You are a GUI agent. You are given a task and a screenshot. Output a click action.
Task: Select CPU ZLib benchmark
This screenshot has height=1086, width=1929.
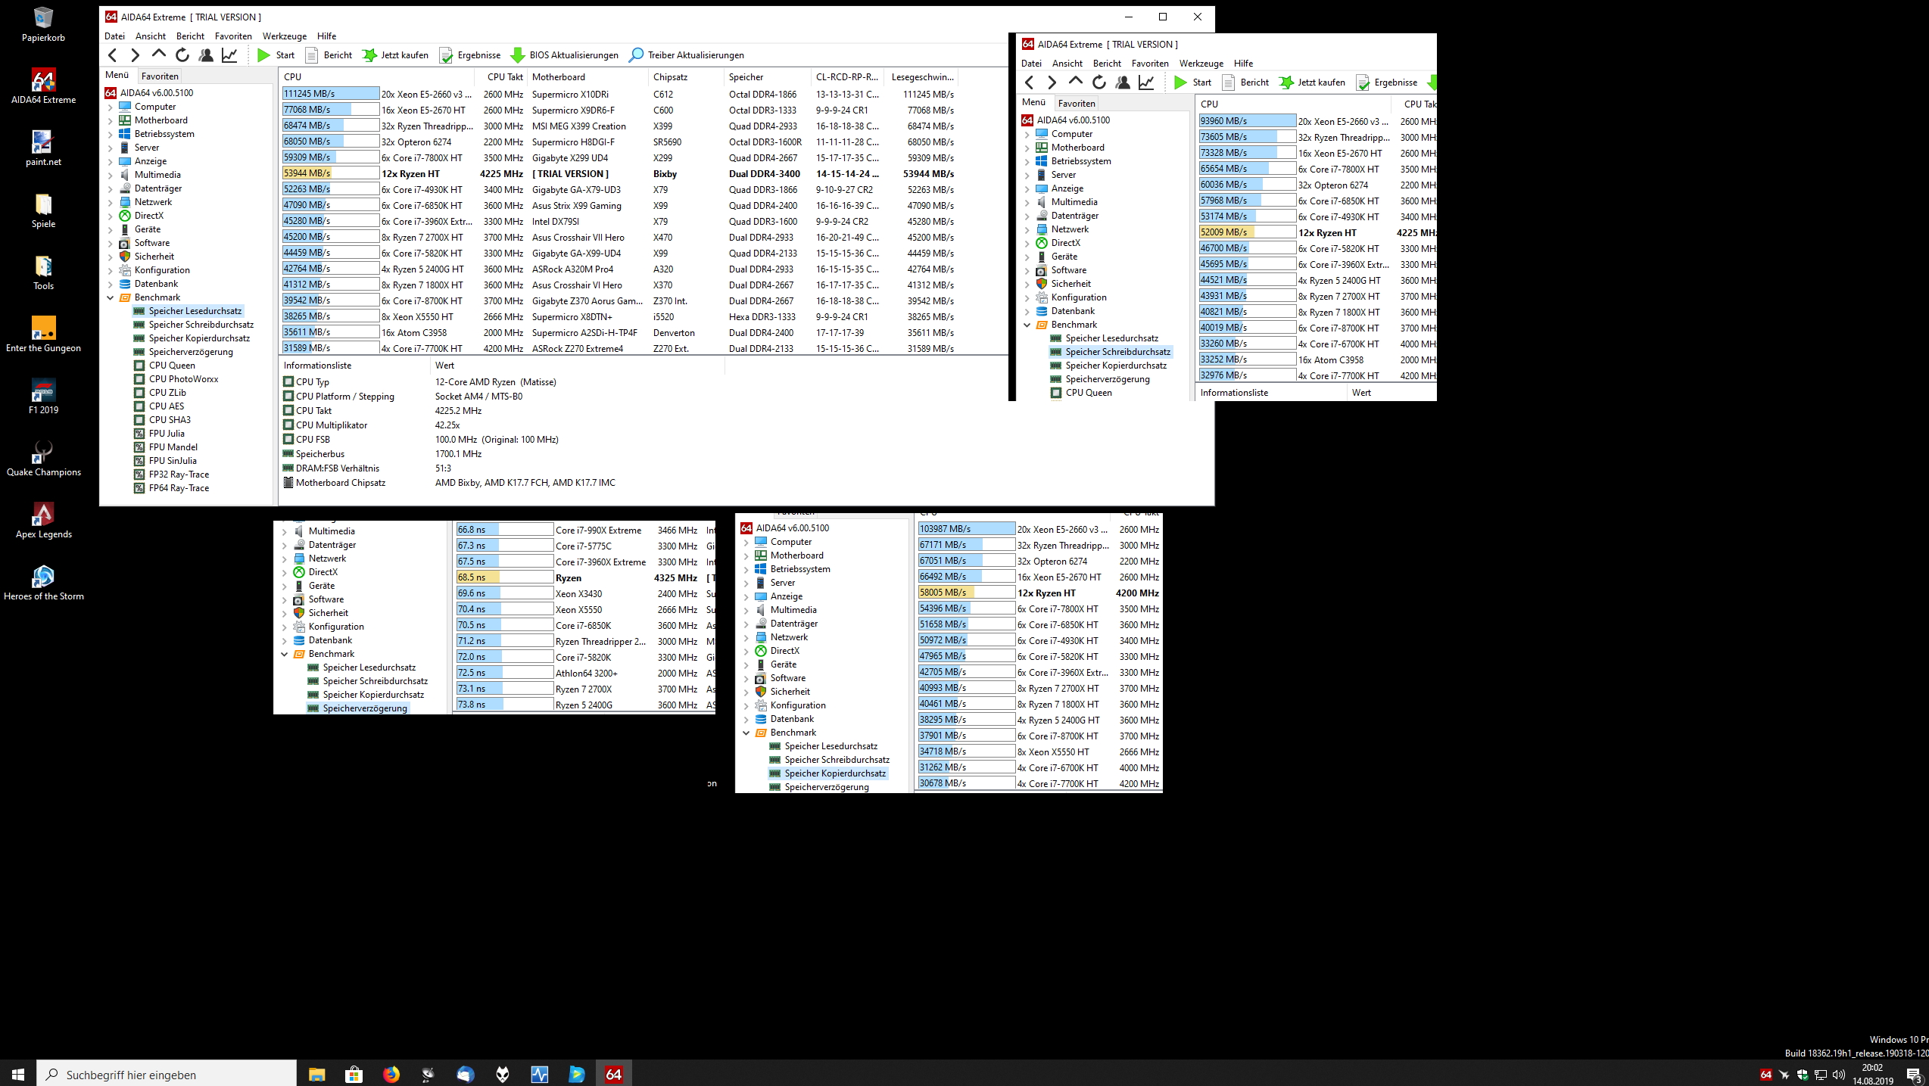click(167, 393)
